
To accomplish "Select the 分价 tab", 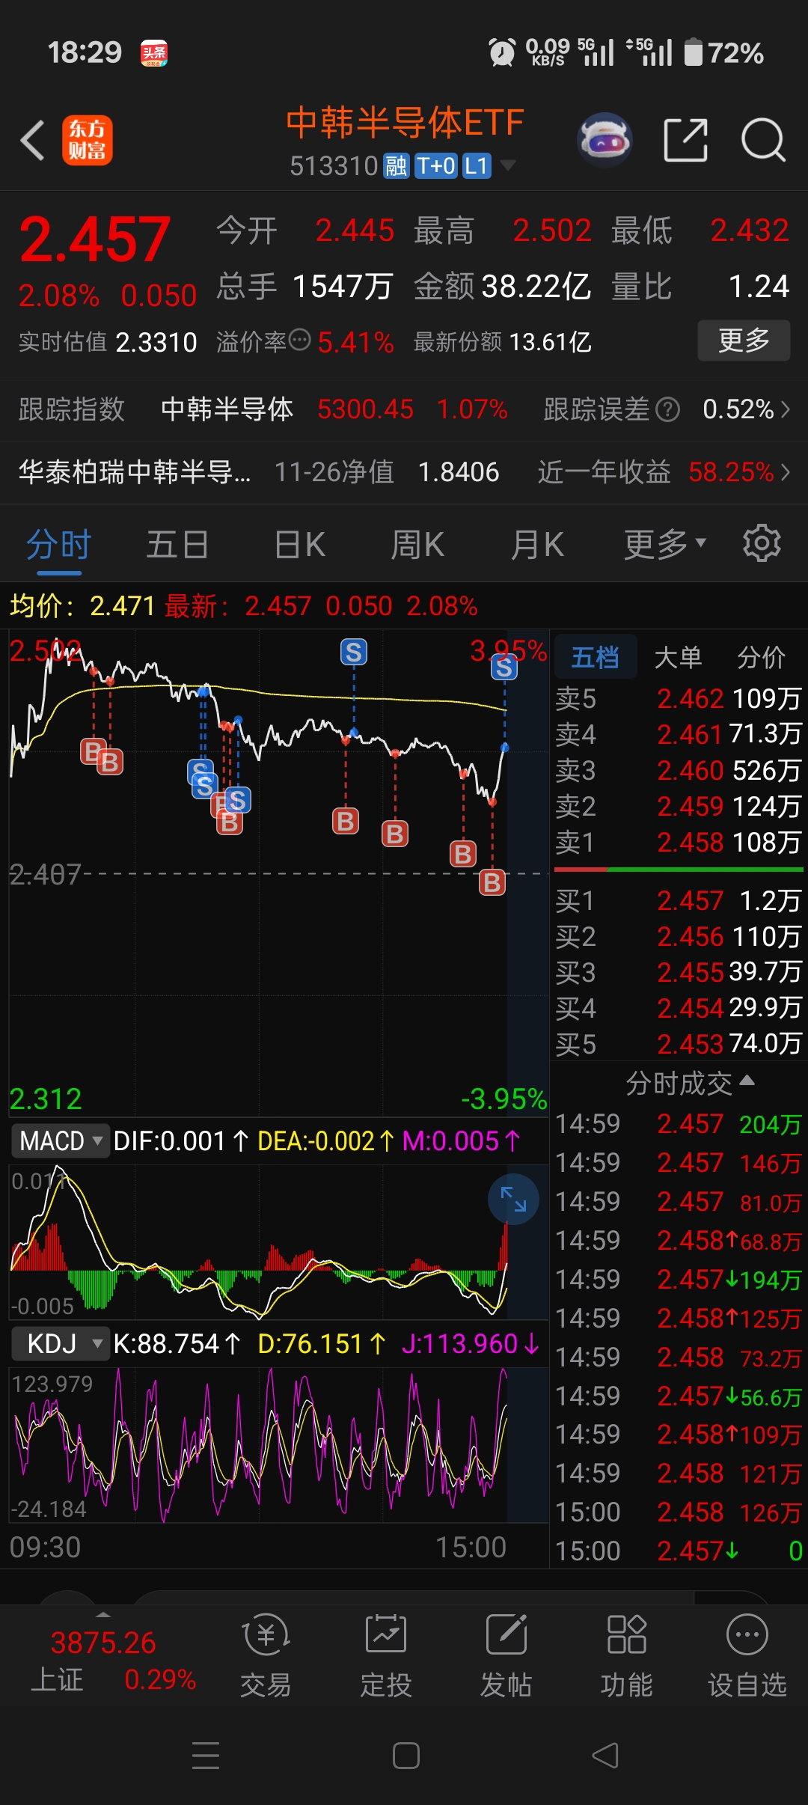I will tap(761, 657).
